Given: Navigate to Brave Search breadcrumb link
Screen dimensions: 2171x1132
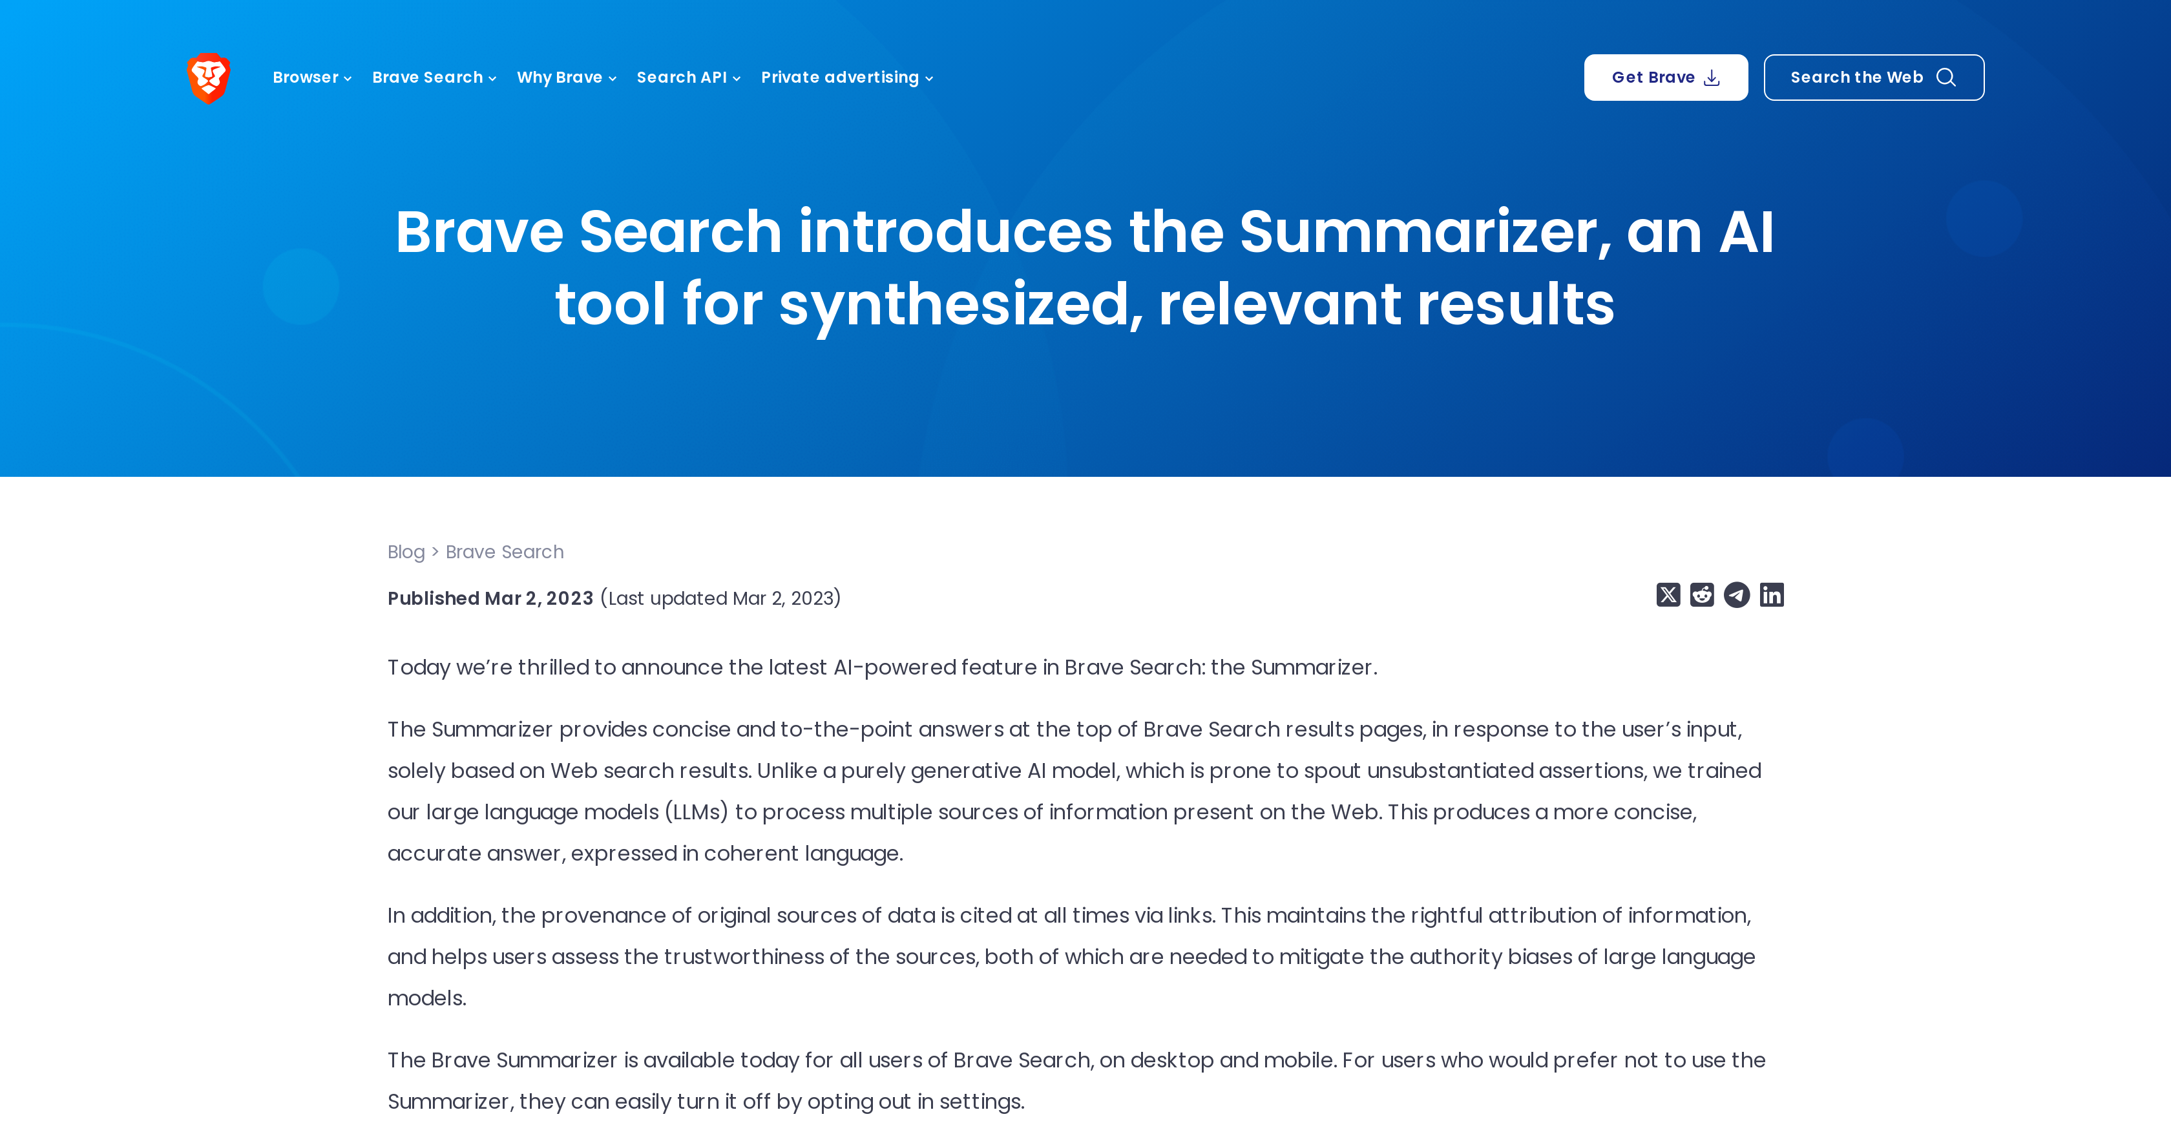Looking at the screenshot, I should (x=504, y=552).
